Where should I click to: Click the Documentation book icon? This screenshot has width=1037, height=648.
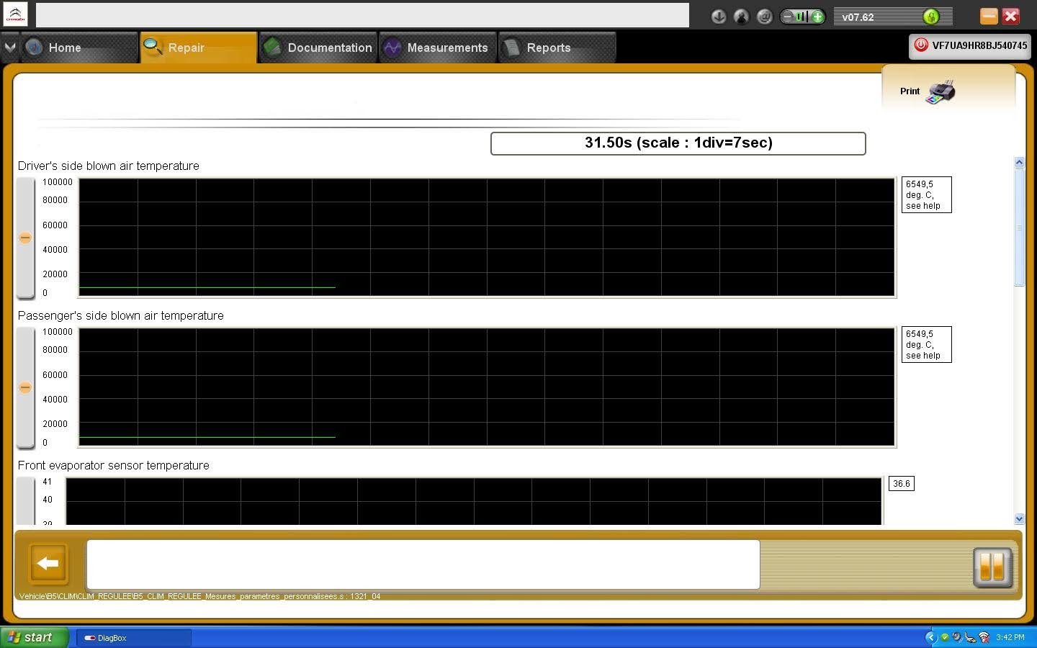[272, 48]
